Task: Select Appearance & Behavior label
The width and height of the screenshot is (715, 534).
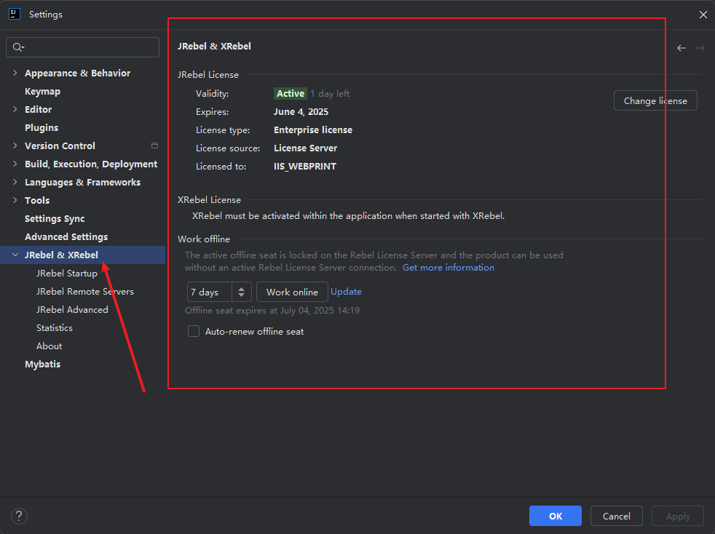Action: tap(77, 73)
